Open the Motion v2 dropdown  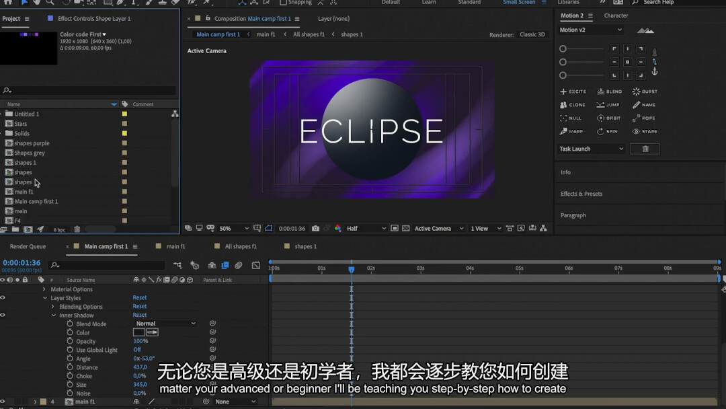[x=590, y=30]
